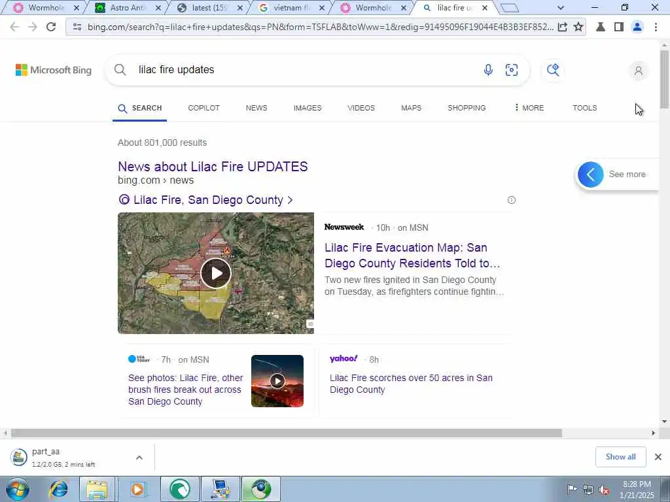Viewport: 670px width, 502px height.
Task: Open the Chrome labs flask icon
Action: coord(601,27)
